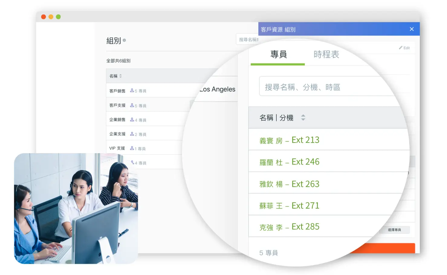447x275 pixels.
Task: Open agent 雅欽 楊 Ext 263
Action: pos(289,184)
